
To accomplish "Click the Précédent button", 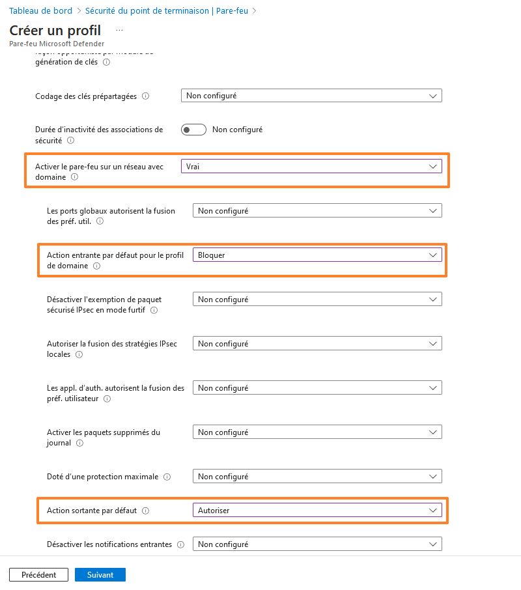I will 38,574.
